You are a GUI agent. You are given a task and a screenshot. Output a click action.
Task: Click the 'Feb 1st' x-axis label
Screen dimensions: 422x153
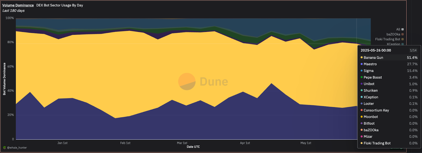coord(125,143)
